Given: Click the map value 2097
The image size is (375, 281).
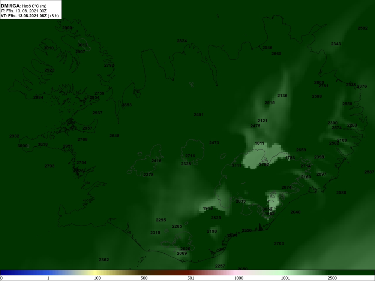Looking at the screenshot, I should (x=321, y=174).
